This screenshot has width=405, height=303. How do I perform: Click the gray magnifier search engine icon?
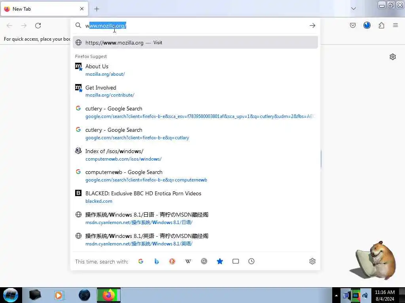pyautogui.click(x=204, y=261)
